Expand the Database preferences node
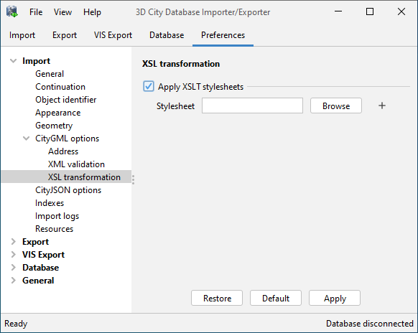This screenshot has width=418, height=333. tap(13, 267)
